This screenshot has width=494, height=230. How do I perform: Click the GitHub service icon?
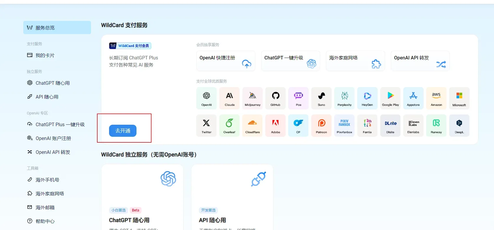(276, 98)
